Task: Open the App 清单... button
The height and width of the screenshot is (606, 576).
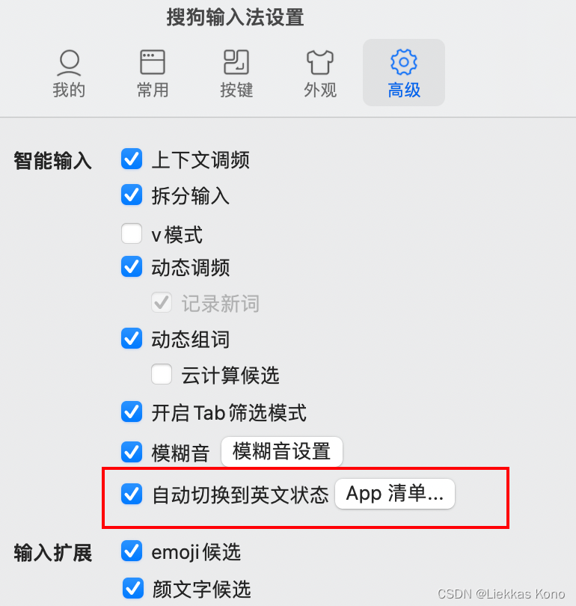Action: coord(395,494)
